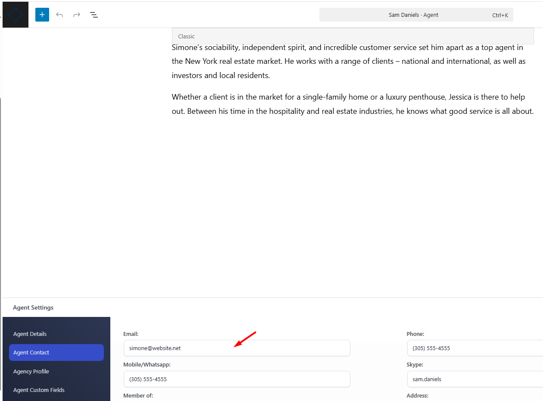Switch to the Agent Details tab

coord(56,334)
